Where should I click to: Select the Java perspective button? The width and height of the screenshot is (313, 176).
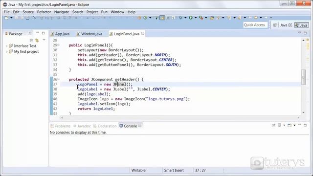pos(301,25)
